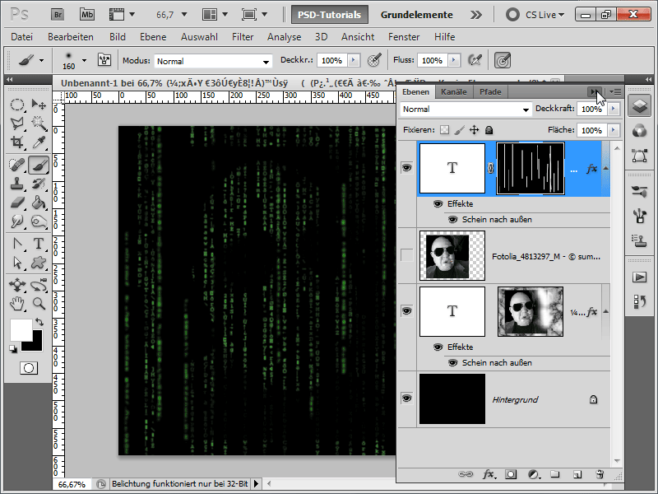
Task: Select the Brush tool in toolbox
Action: [39, 165]
